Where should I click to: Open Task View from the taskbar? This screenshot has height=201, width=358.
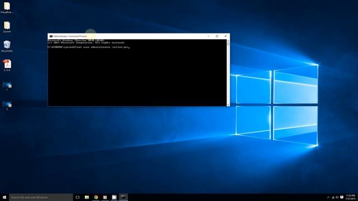point(78,197)
